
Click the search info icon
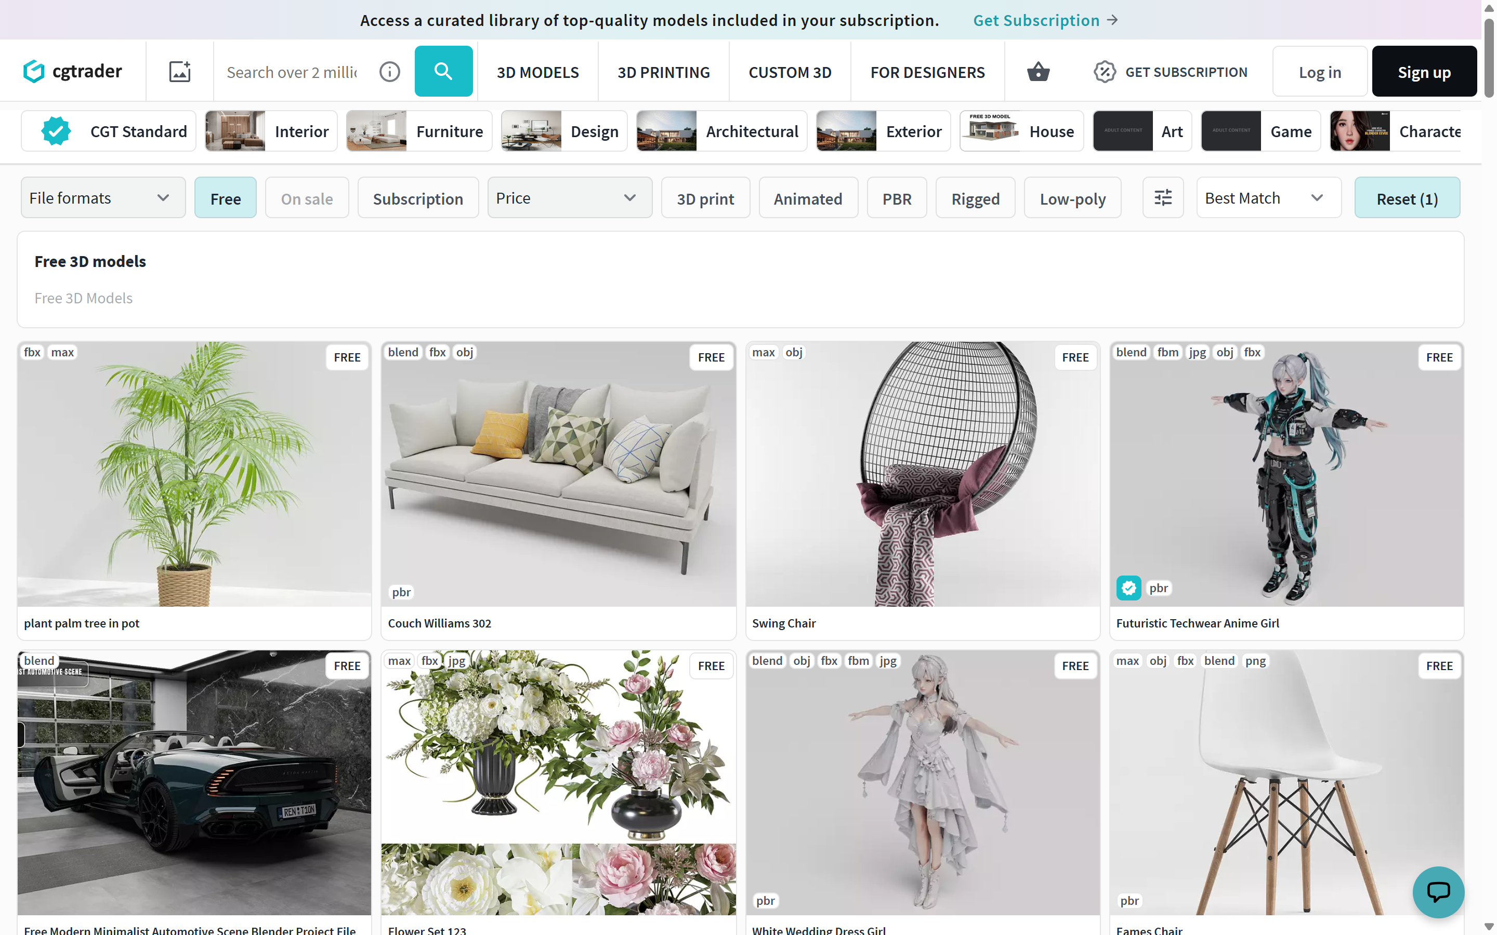pyautogui.click(x=390, y=72)
